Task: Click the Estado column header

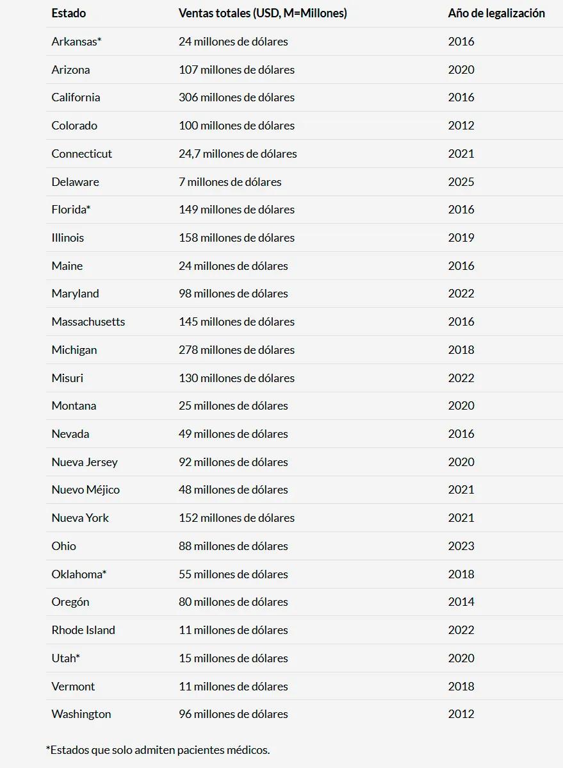Action: pyautogui.click(x=69, y=13)
